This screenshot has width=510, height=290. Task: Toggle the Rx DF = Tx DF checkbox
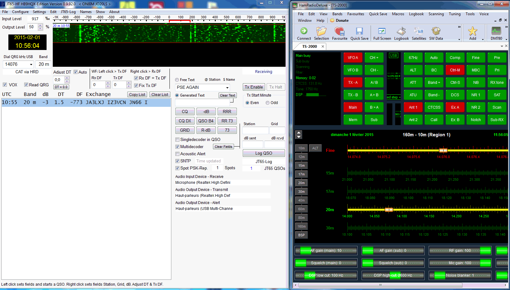136,78
